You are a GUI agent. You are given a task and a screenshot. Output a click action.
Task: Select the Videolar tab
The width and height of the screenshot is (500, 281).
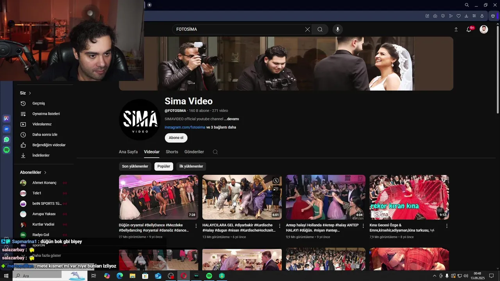click(152, 152)
